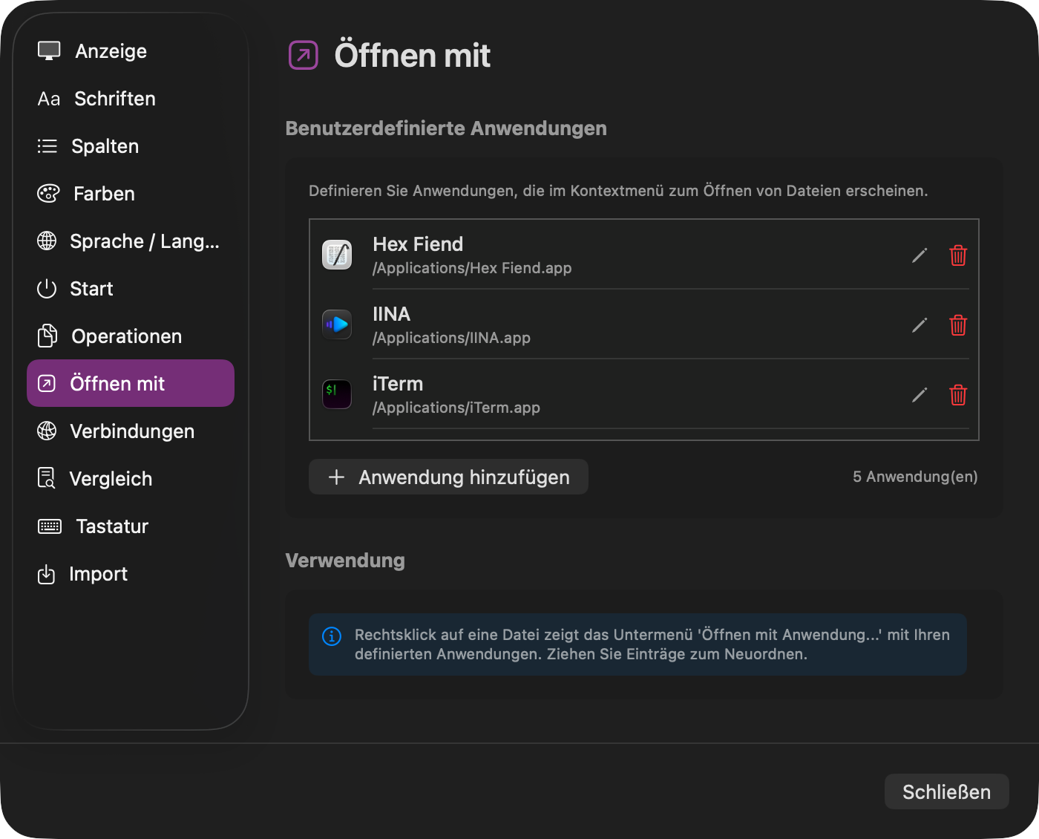This screenshot has height=839, width=1039.
Task: Click the iTerm application icon thumbnail
Action: point(336,394)
